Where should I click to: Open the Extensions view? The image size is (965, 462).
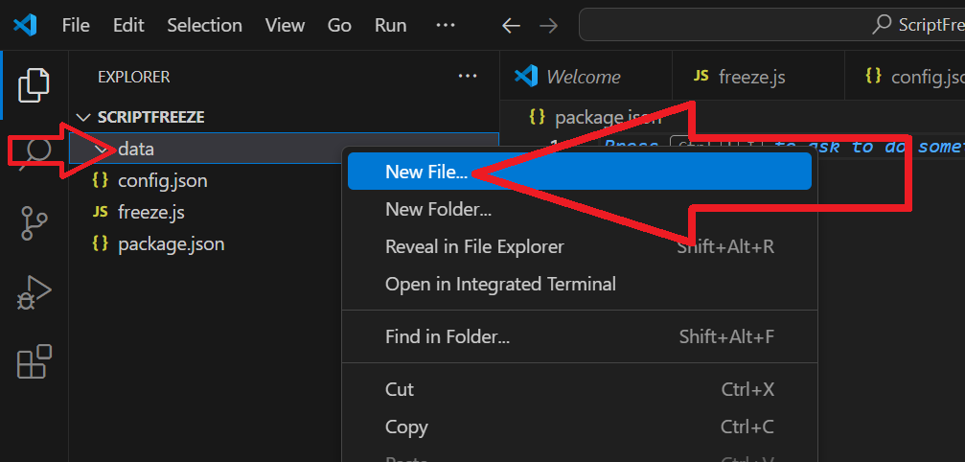[34, 361]
